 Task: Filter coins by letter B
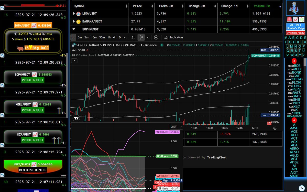293,38
